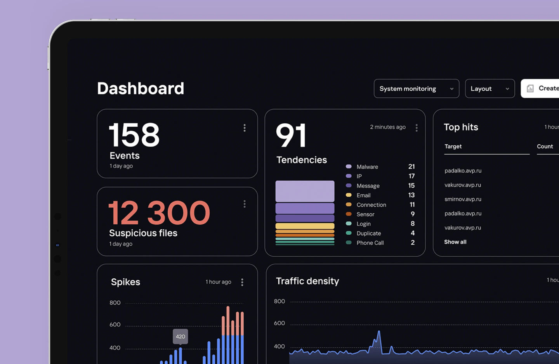This screenshot has height=364, width=559.
Task: Sort by Count column header
Action: pyautogui.click(x=545, y=147)
